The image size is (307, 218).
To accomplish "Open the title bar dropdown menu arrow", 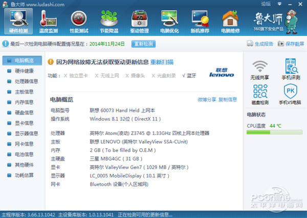I will pos(279,4).
